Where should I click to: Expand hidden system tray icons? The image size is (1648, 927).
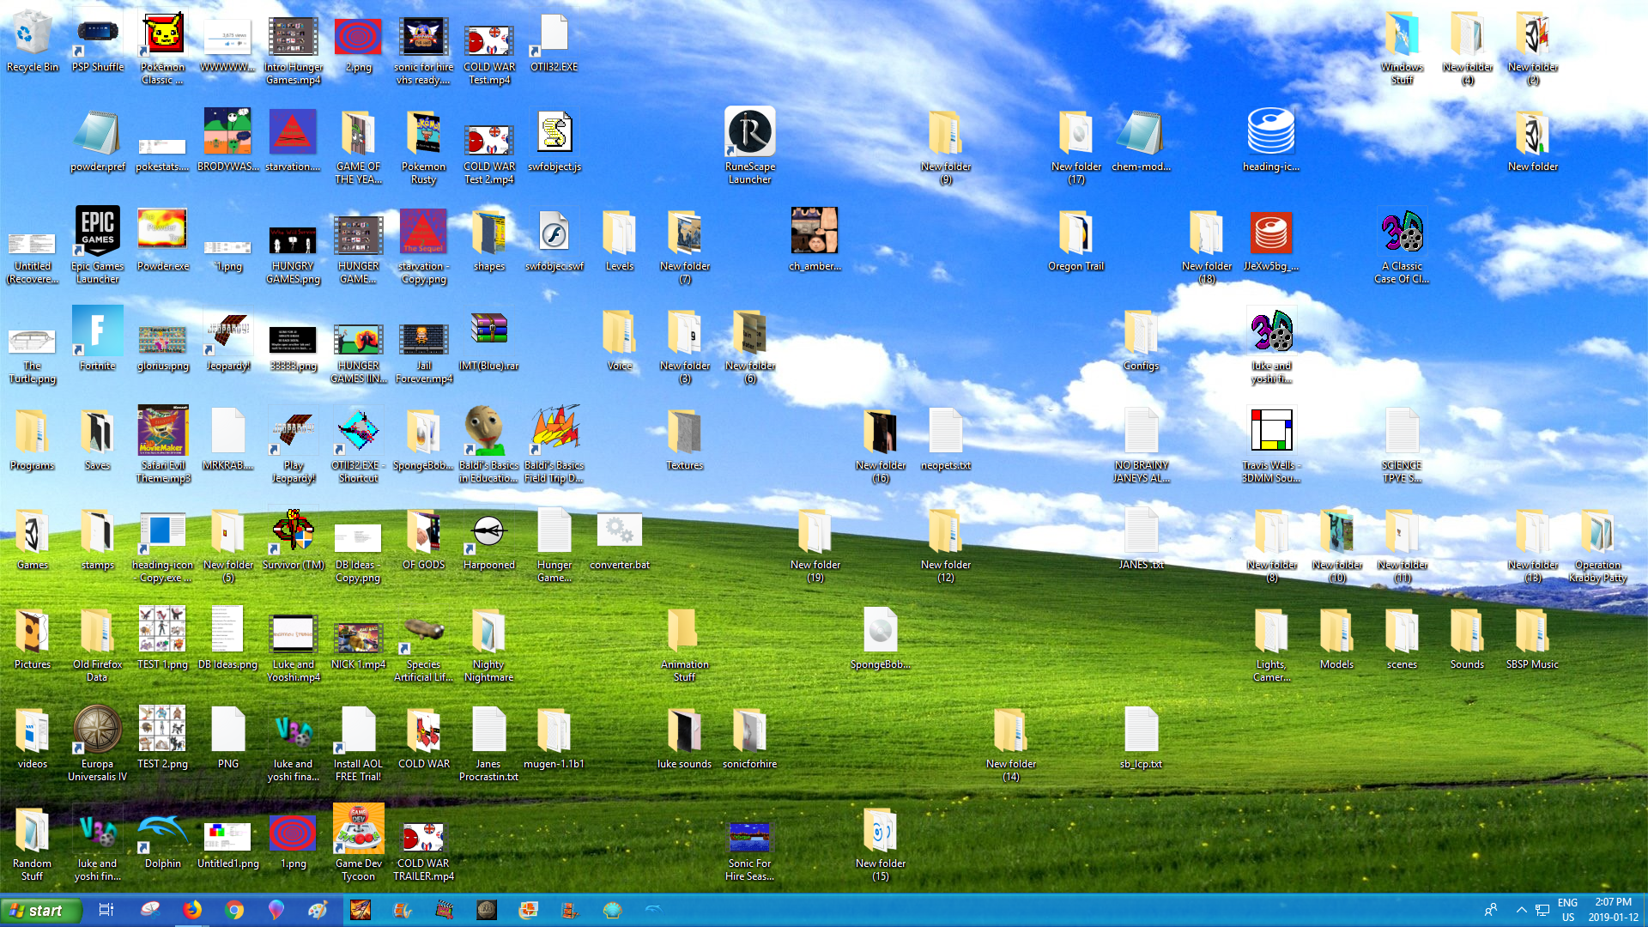(1521, 910)
